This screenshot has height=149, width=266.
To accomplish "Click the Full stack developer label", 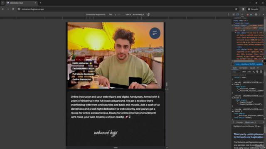I will [83, 74].
